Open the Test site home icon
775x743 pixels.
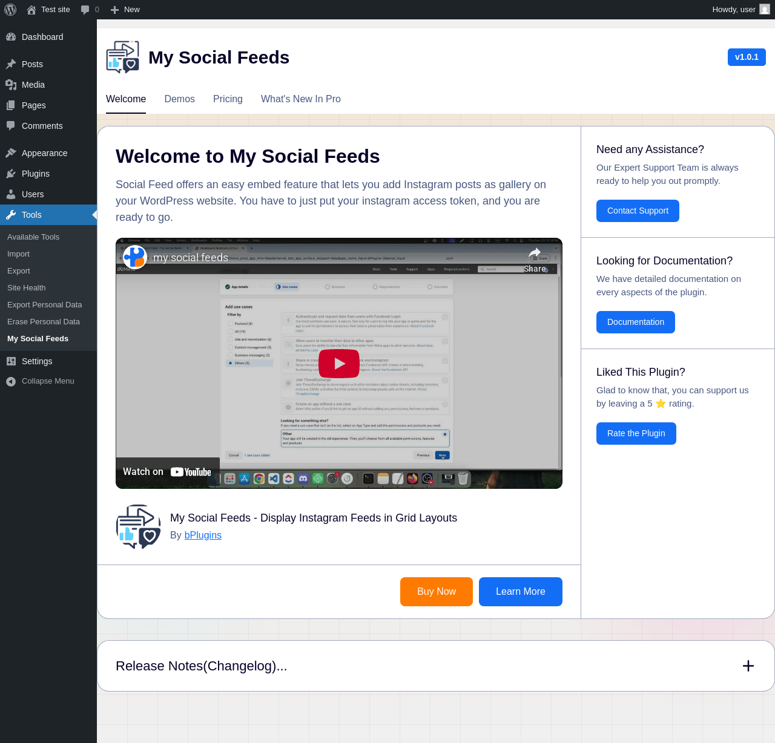point(31,10)
